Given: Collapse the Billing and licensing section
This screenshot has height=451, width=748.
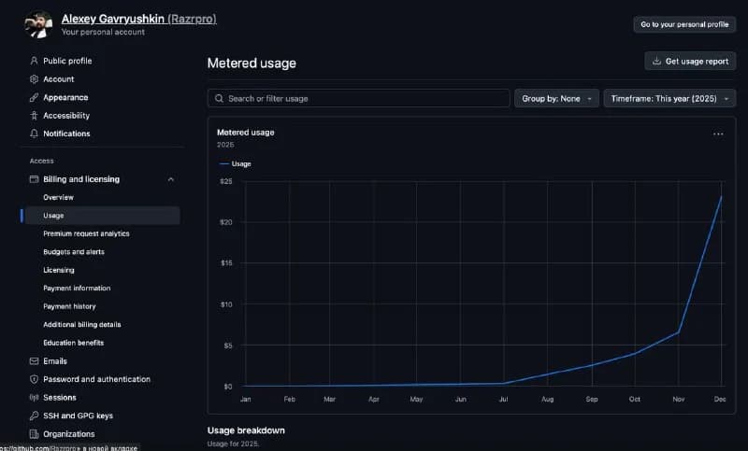Looking at the screenshot, I should [171, 179].
